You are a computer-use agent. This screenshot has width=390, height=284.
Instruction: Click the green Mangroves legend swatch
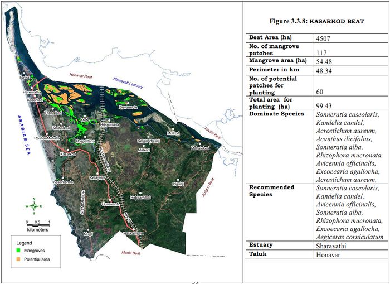18,252
